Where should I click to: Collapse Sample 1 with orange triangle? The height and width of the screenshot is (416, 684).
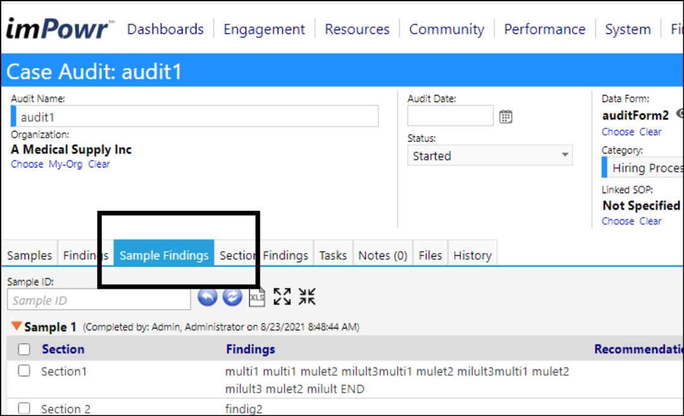(x=16, y=326)
